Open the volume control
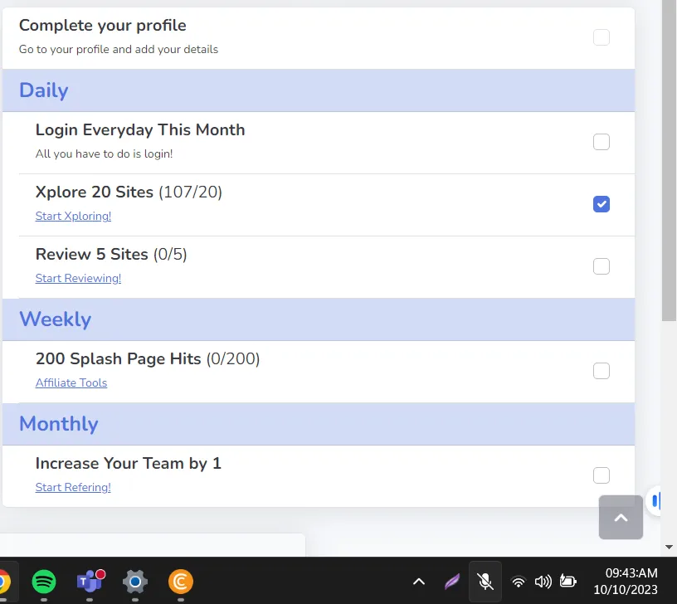This screenshot has width=677, height=604. pos(543,582)
